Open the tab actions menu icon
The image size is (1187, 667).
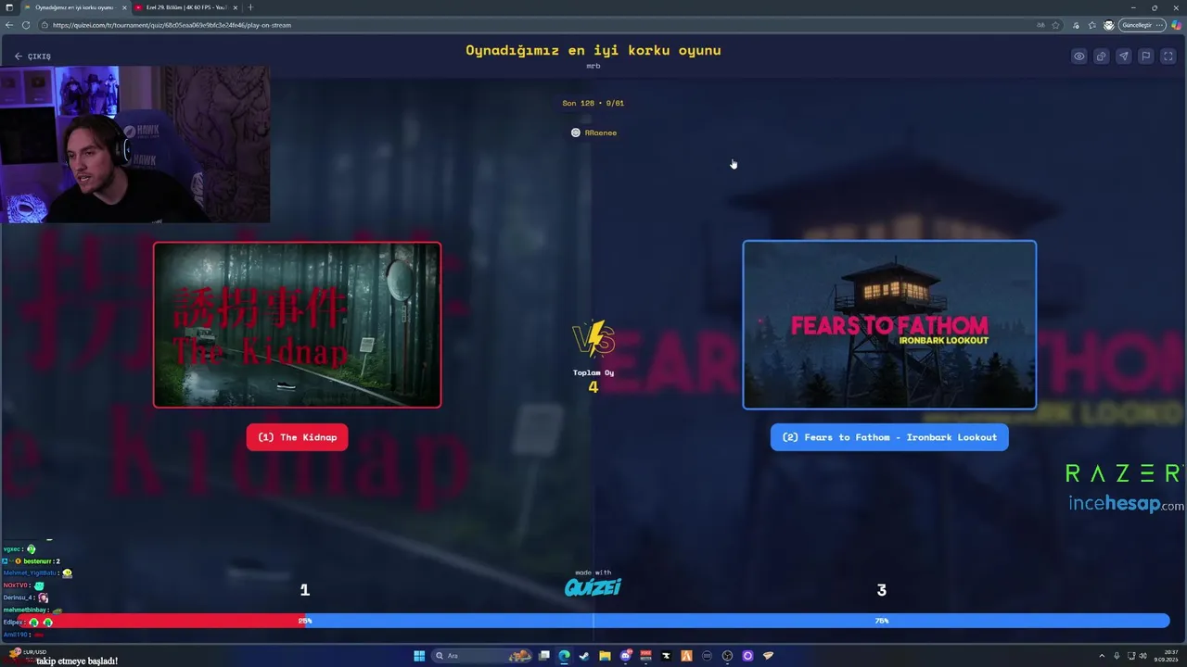coord(9,7)
